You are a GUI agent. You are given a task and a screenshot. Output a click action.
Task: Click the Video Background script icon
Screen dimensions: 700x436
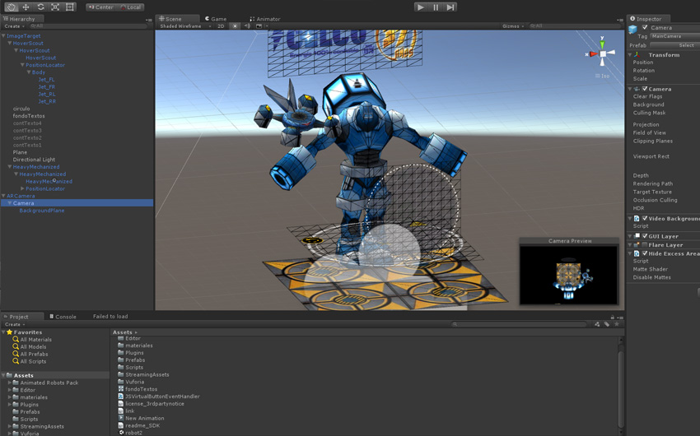(637, 219)
